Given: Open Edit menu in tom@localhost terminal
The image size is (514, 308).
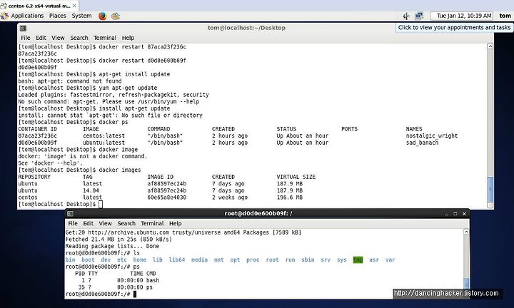Looking at the screenshot, I should coord(41,38).
